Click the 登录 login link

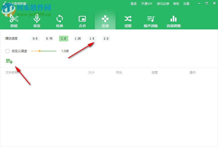134,4
